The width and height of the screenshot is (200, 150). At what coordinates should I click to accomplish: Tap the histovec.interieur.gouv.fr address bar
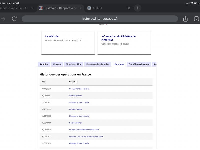pos(100,19)
